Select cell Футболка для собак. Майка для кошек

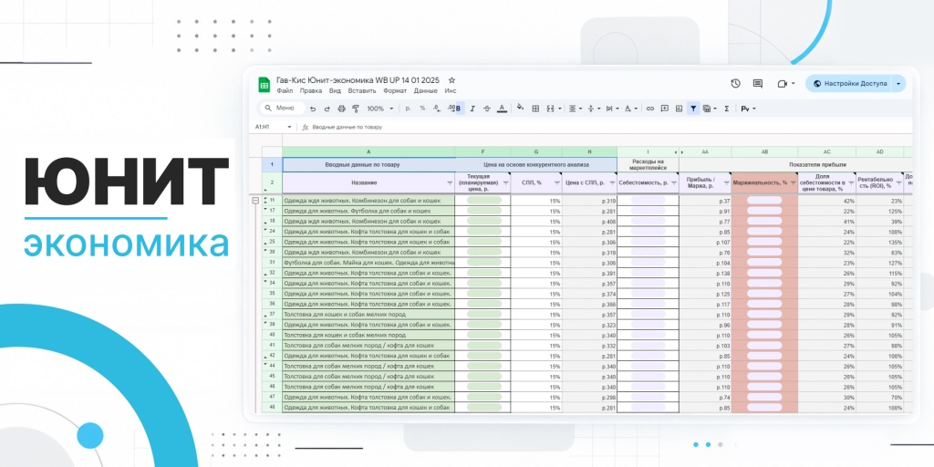(368, 262)
